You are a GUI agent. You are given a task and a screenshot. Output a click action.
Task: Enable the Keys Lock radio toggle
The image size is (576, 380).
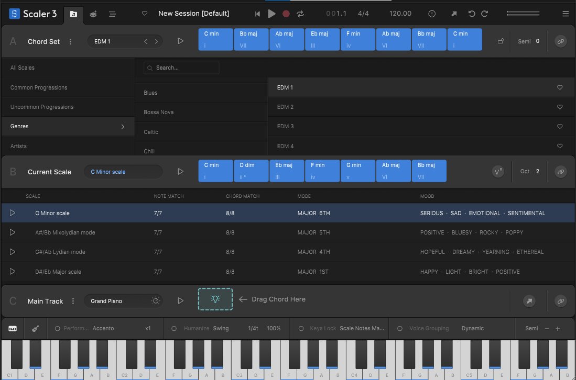click(301, 329)
